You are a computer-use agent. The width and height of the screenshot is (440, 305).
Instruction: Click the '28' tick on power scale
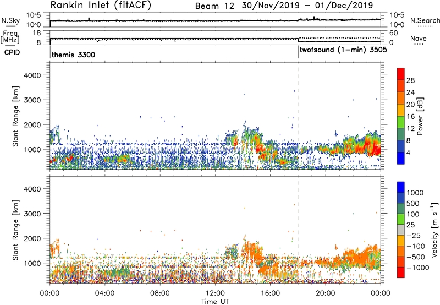pos(410,80)
